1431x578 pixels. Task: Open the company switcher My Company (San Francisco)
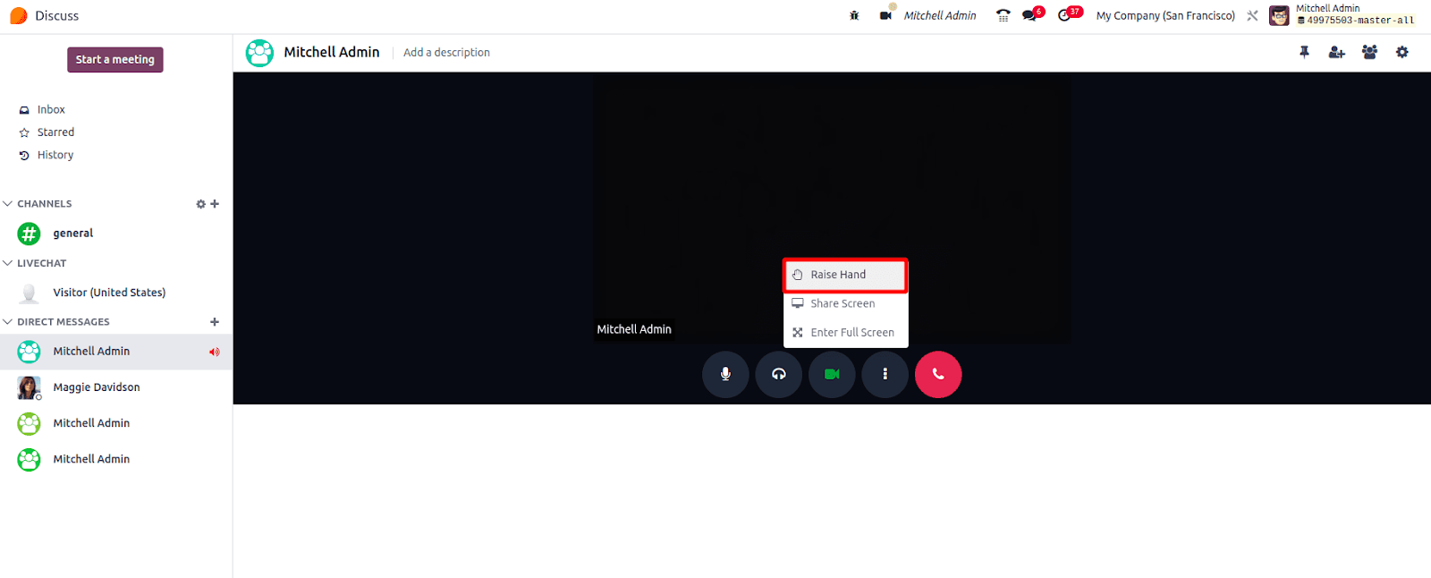pyautogui.click(x=1165, y=15)
